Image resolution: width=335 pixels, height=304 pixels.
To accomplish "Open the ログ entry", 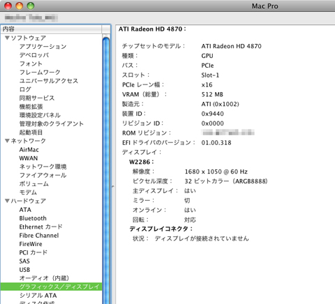I will (x=25, y=89).
